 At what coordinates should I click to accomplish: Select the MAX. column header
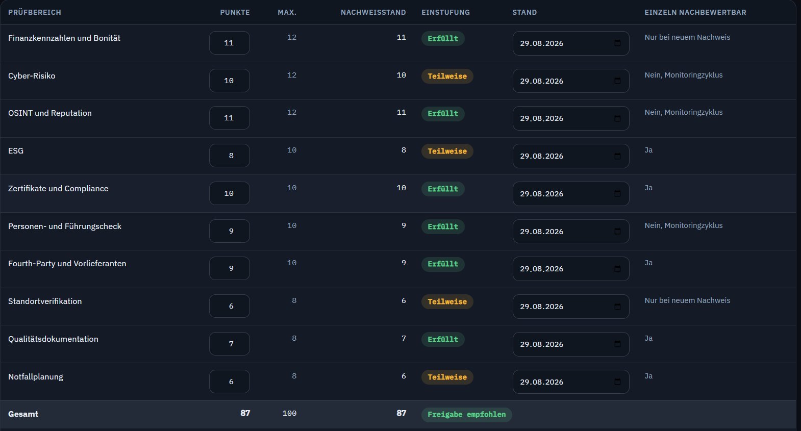point(287,12)
